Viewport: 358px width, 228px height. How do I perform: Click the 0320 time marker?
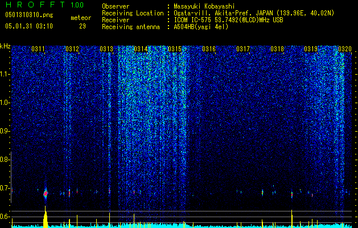(345, 48)
